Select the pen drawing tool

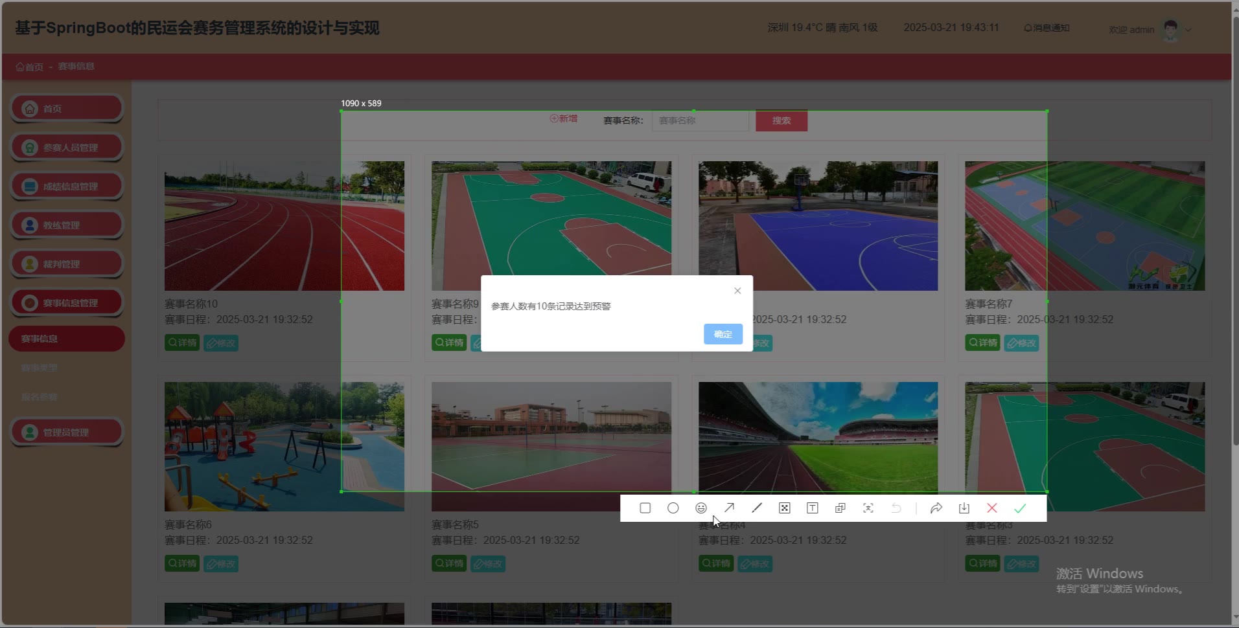point(757,508)
